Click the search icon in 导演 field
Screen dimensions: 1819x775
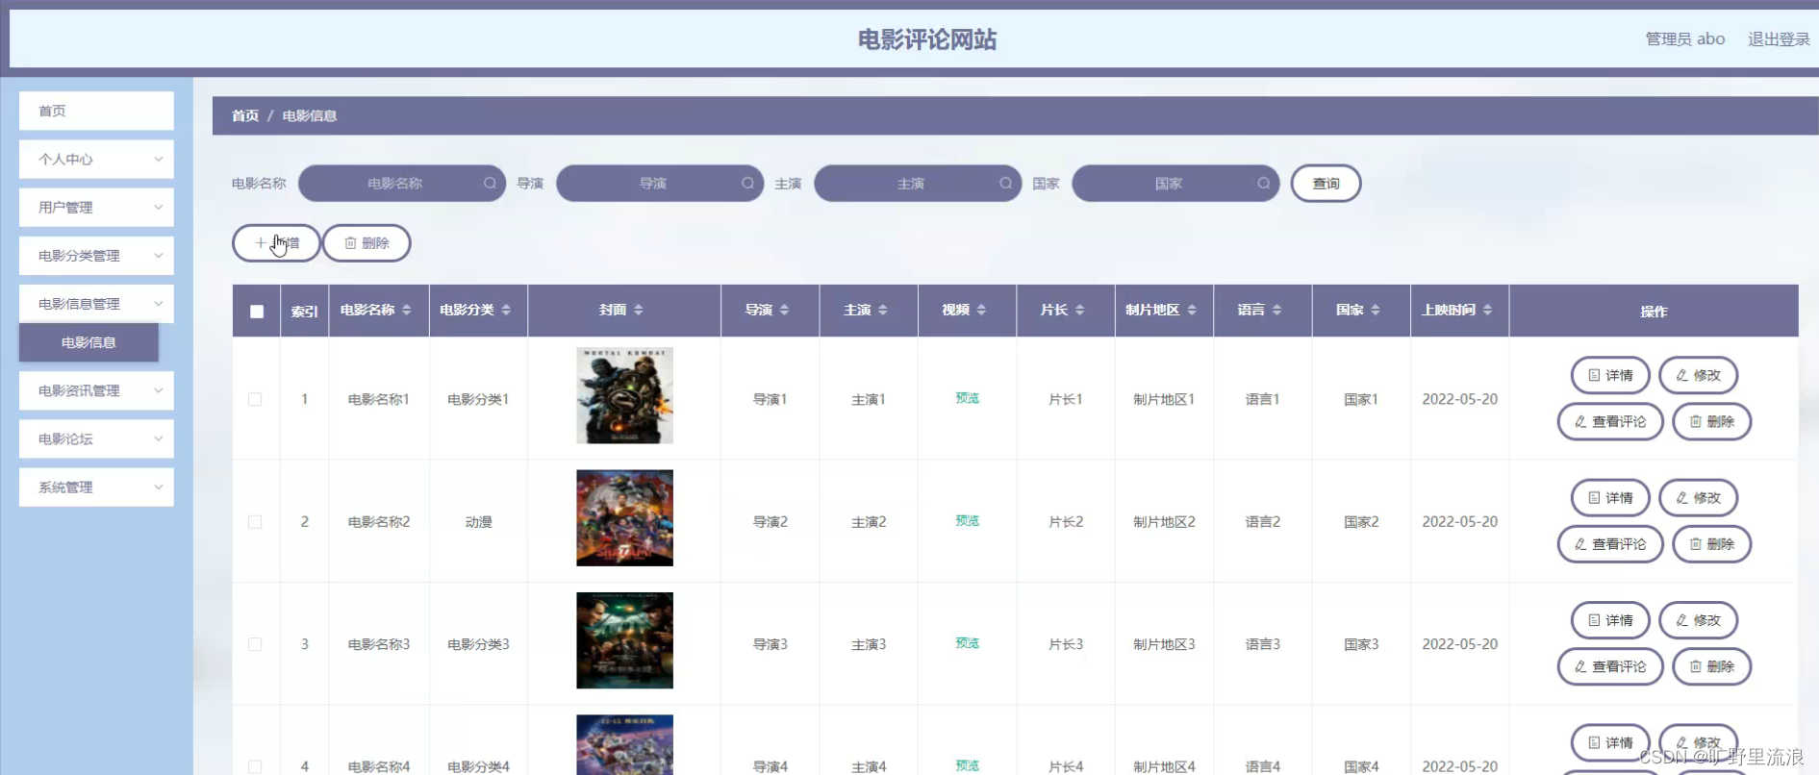(747, 183)
